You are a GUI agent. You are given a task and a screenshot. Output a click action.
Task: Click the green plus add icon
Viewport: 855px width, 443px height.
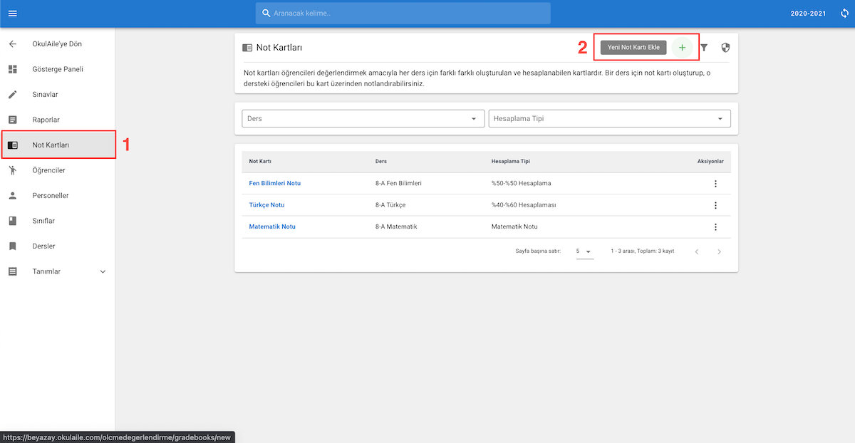tap(682, 48)
